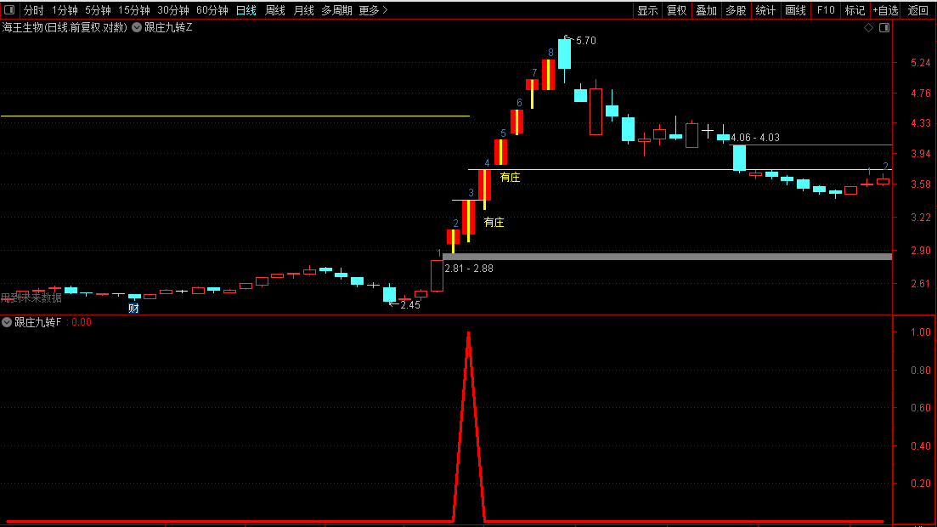Switch to 日线 daily chart

tap(246, 10)
